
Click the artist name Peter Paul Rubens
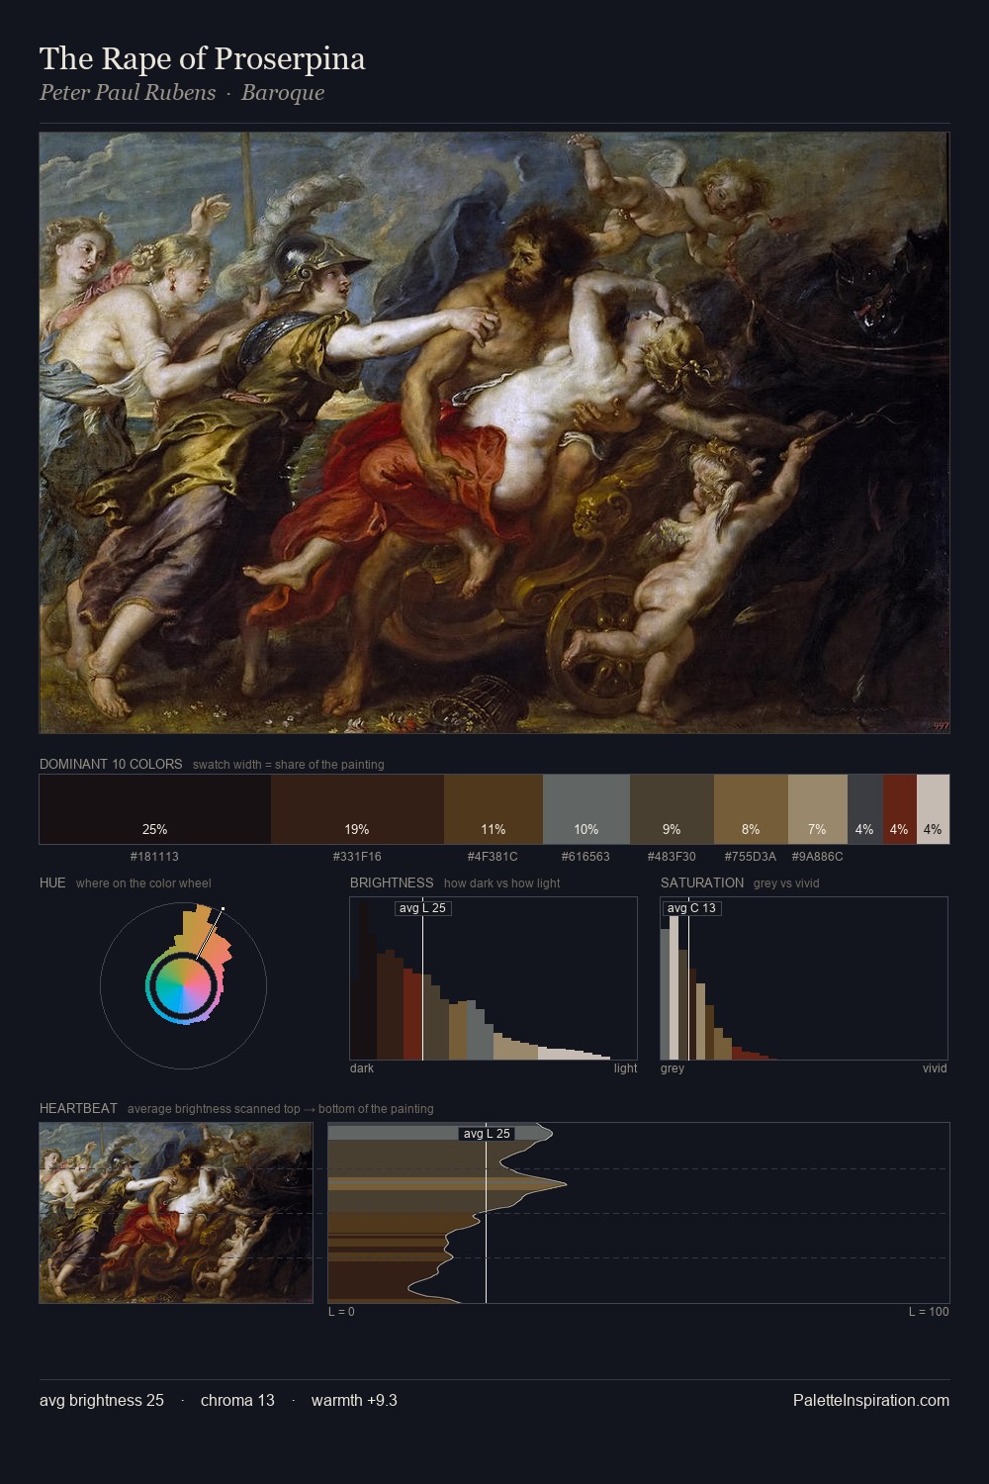[128, 93]
